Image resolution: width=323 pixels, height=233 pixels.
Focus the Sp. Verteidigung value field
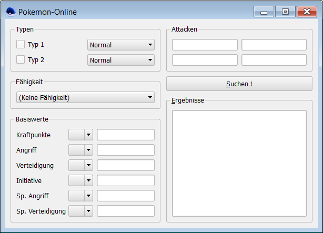tap(126, 211)
